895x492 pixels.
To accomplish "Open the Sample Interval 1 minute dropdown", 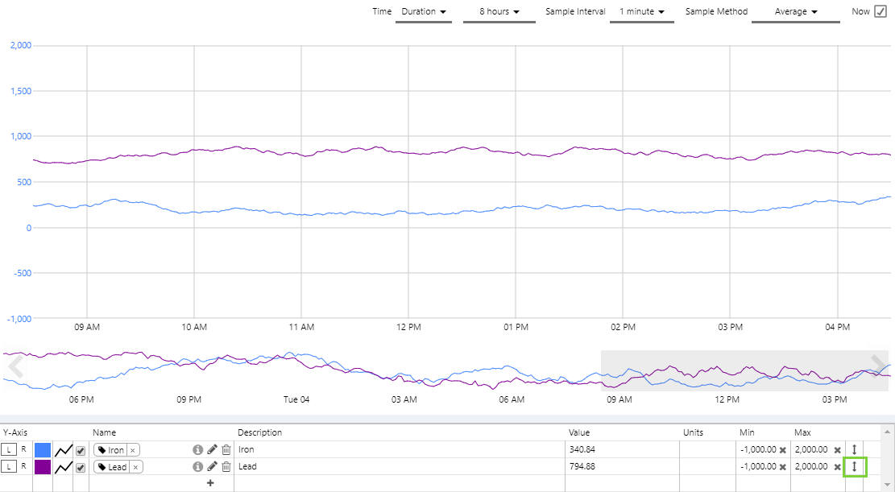I will pyautogui.click(x=641, y=12).
